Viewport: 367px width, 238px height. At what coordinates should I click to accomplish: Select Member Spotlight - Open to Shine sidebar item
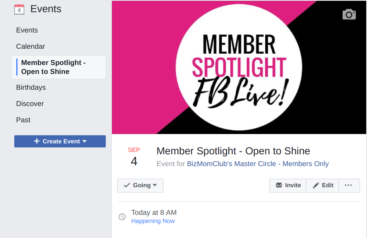(x=53, y=67)
